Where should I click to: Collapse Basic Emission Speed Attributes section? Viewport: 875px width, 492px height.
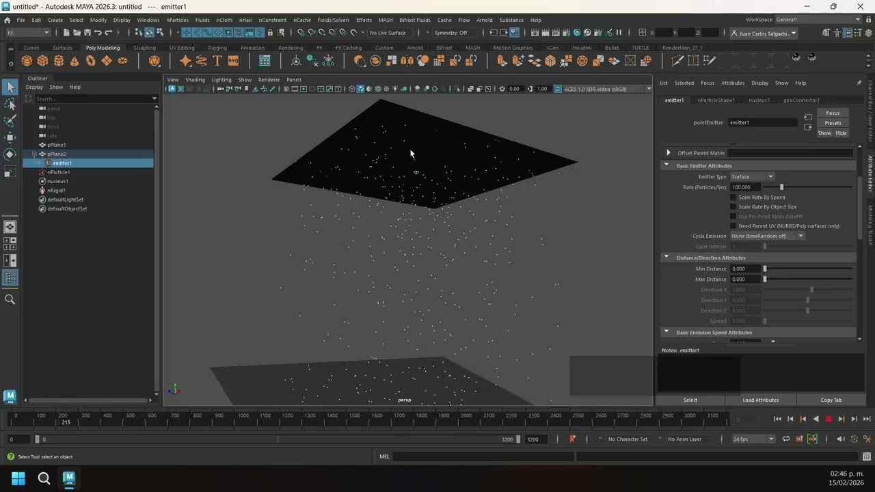[667, 332]
